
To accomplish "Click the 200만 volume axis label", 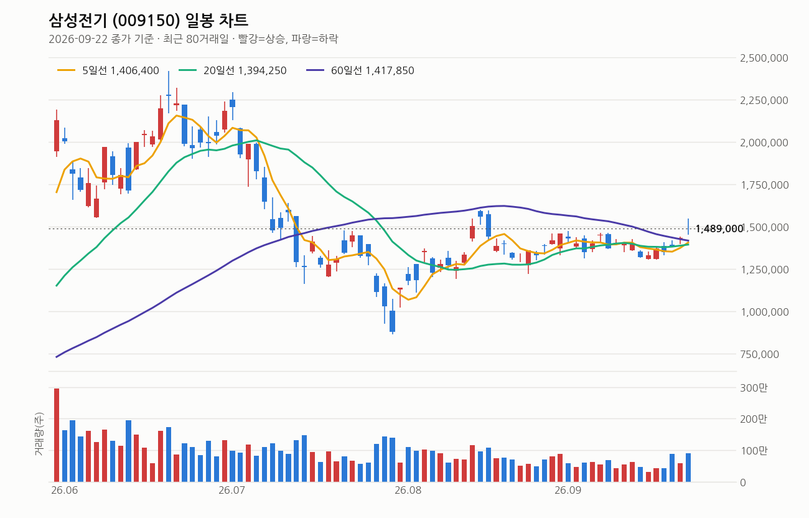I will (754, 419).
